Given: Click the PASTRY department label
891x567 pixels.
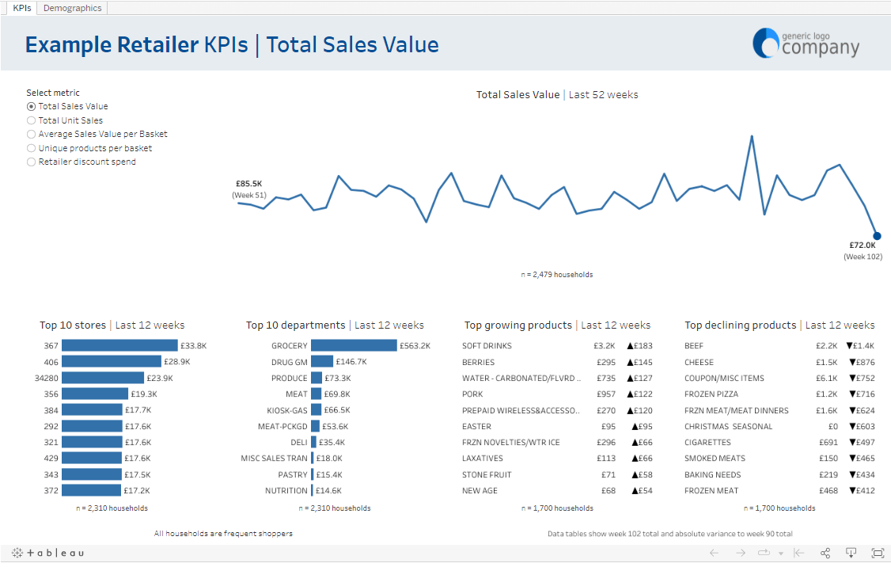Looking at the screenshot, I should tap(293, 474).
